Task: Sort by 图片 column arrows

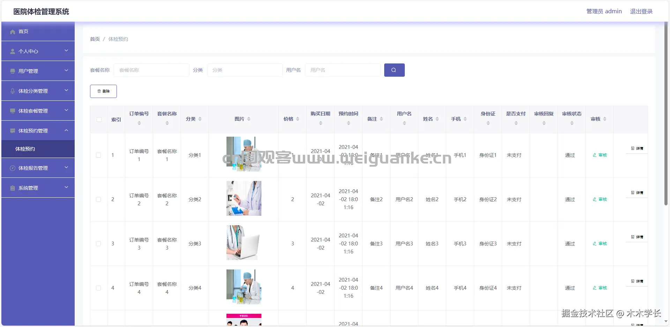Action: pyautogui.click(x=249, y=119)
